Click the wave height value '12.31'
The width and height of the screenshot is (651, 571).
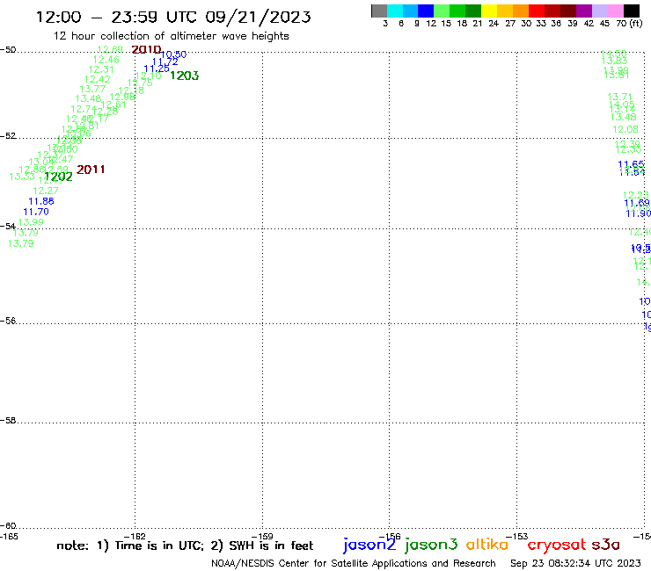point(101,69)
